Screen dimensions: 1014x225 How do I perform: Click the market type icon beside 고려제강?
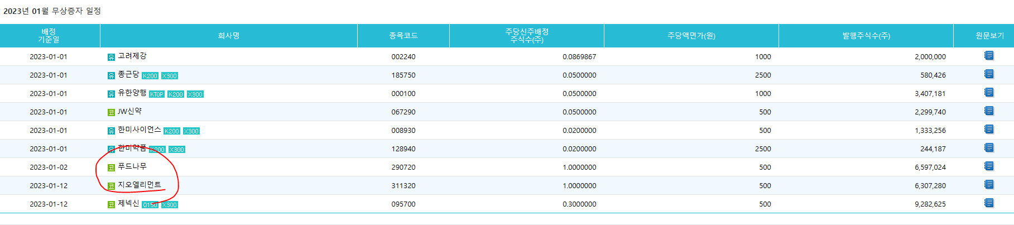pyautogui.click(x=111, y=57)
